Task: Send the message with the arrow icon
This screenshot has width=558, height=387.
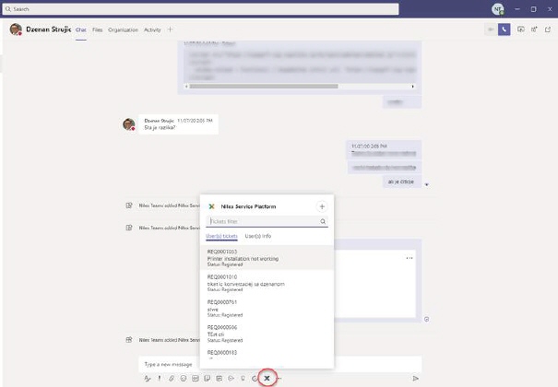Action: click(415, 378)
